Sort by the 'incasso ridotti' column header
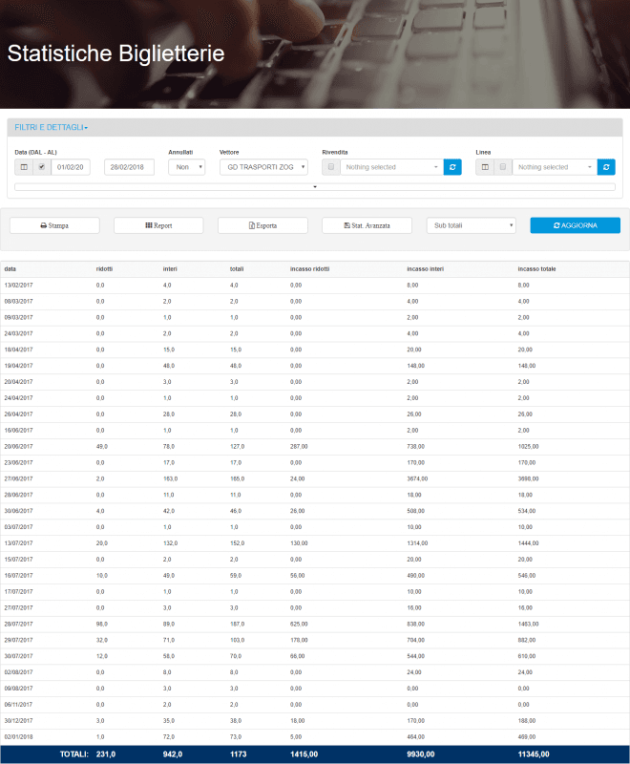This screenshot has height=764, width=630. coord(309,269)
